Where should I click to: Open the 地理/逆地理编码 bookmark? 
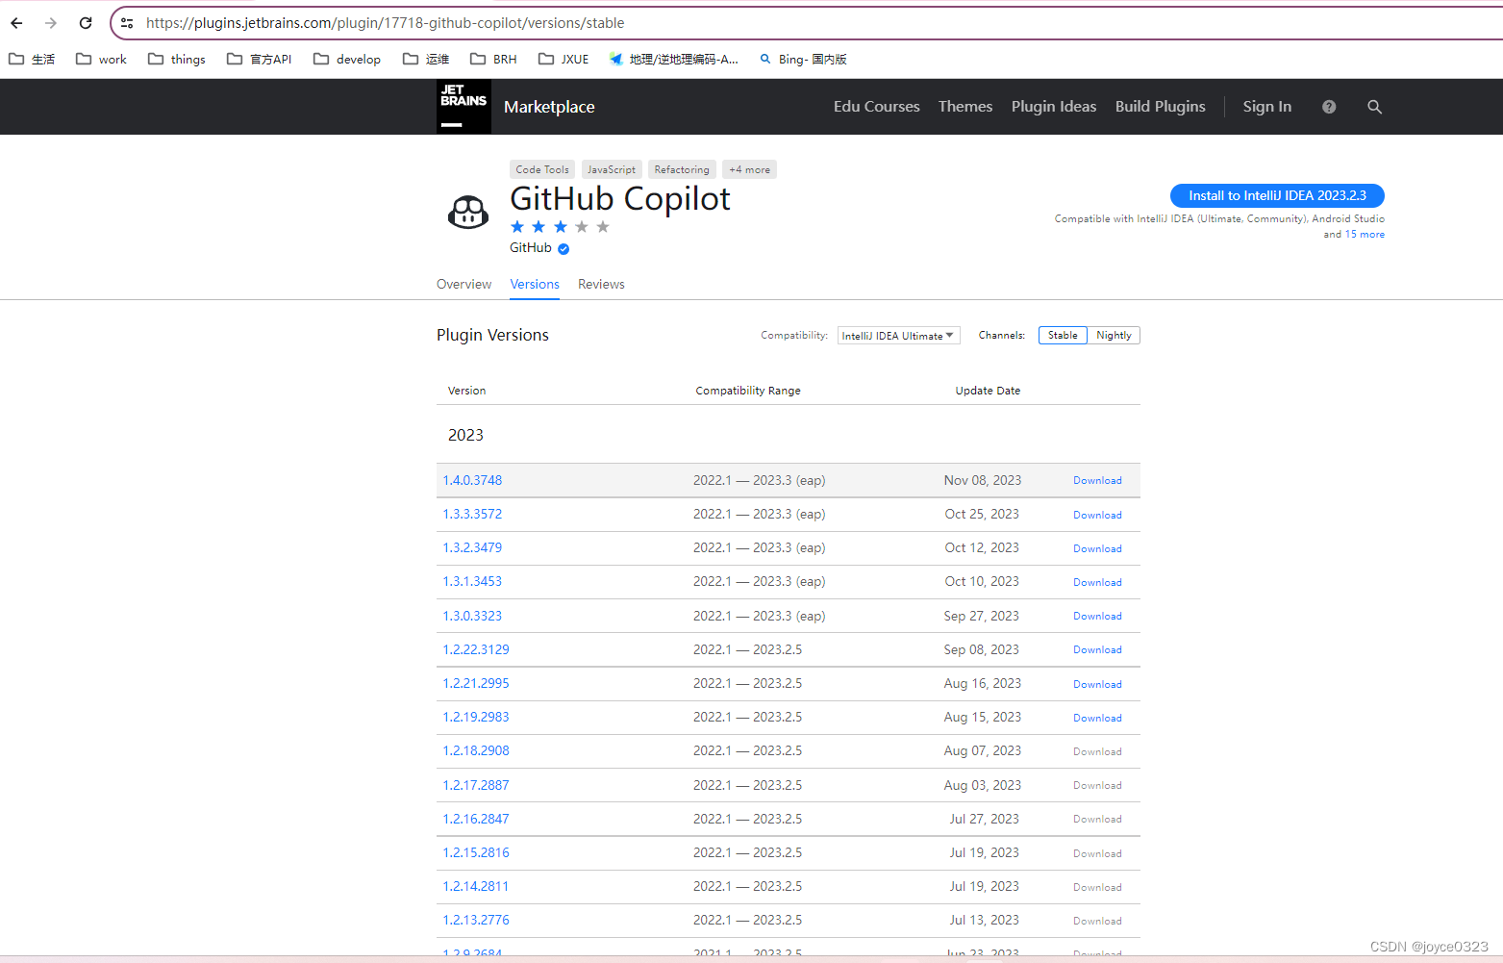(x=674, y=60)
